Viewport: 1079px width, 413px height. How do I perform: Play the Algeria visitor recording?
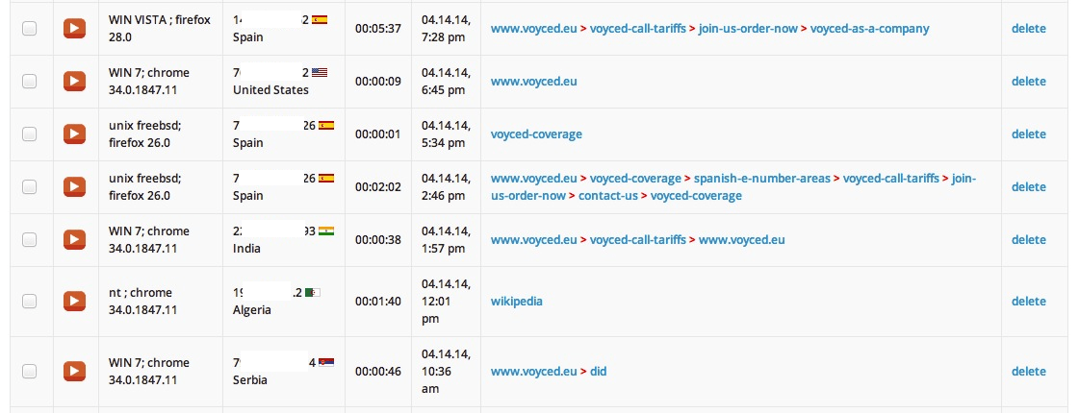74,301
